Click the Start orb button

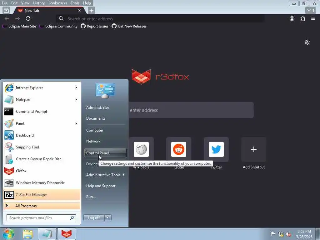8,234
